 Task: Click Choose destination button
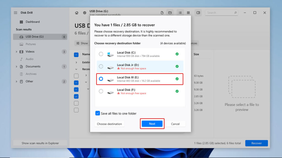(x=109, y=124)
